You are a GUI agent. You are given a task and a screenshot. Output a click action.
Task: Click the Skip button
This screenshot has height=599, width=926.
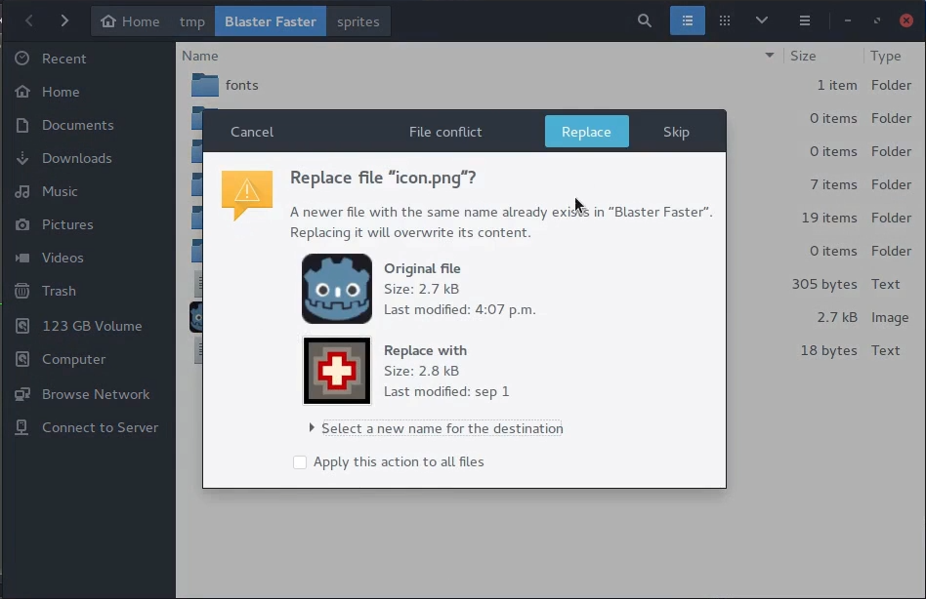tap(676, 132)
